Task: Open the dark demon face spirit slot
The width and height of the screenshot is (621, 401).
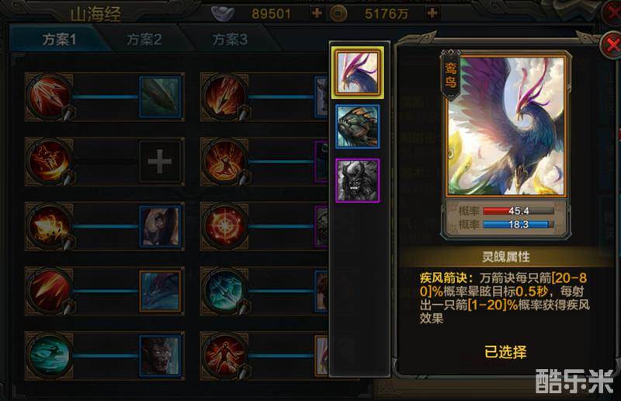Action: point(160,356)
